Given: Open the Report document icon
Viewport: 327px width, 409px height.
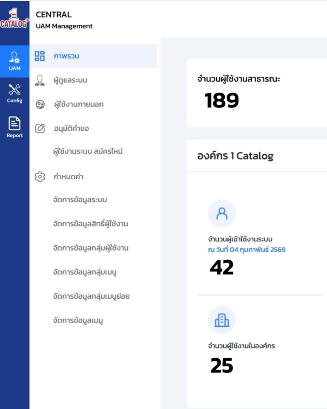Looking at the screenshot, I should 14,127.
